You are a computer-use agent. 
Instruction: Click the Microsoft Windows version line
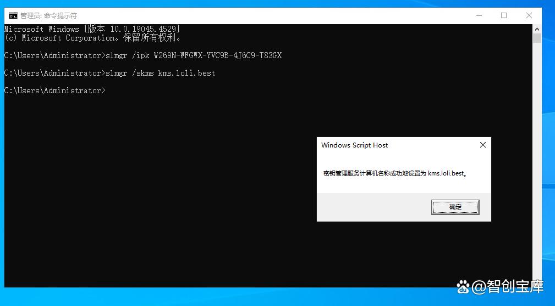92,29
